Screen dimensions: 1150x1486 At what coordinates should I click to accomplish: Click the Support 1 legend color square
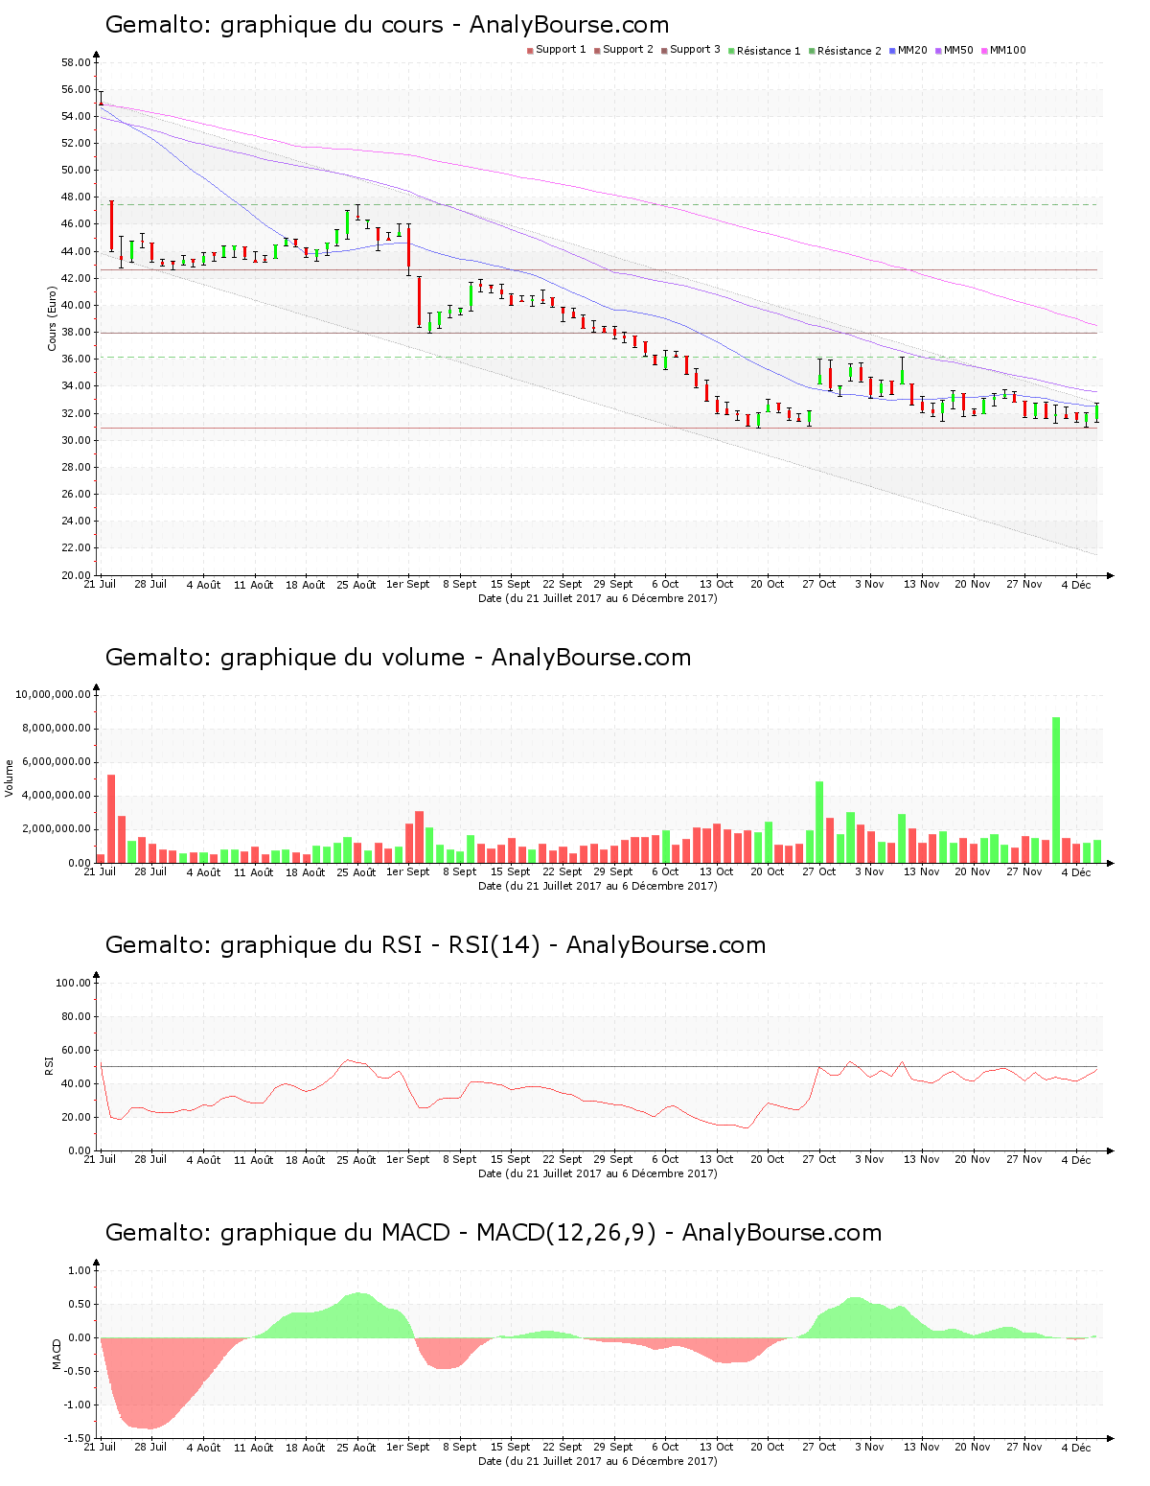pos(530,51)
